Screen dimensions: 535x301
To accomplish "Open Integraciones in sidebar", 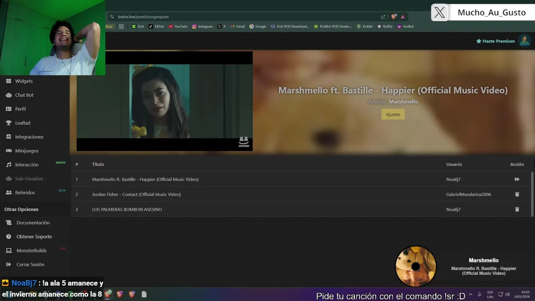I will 29,137.
